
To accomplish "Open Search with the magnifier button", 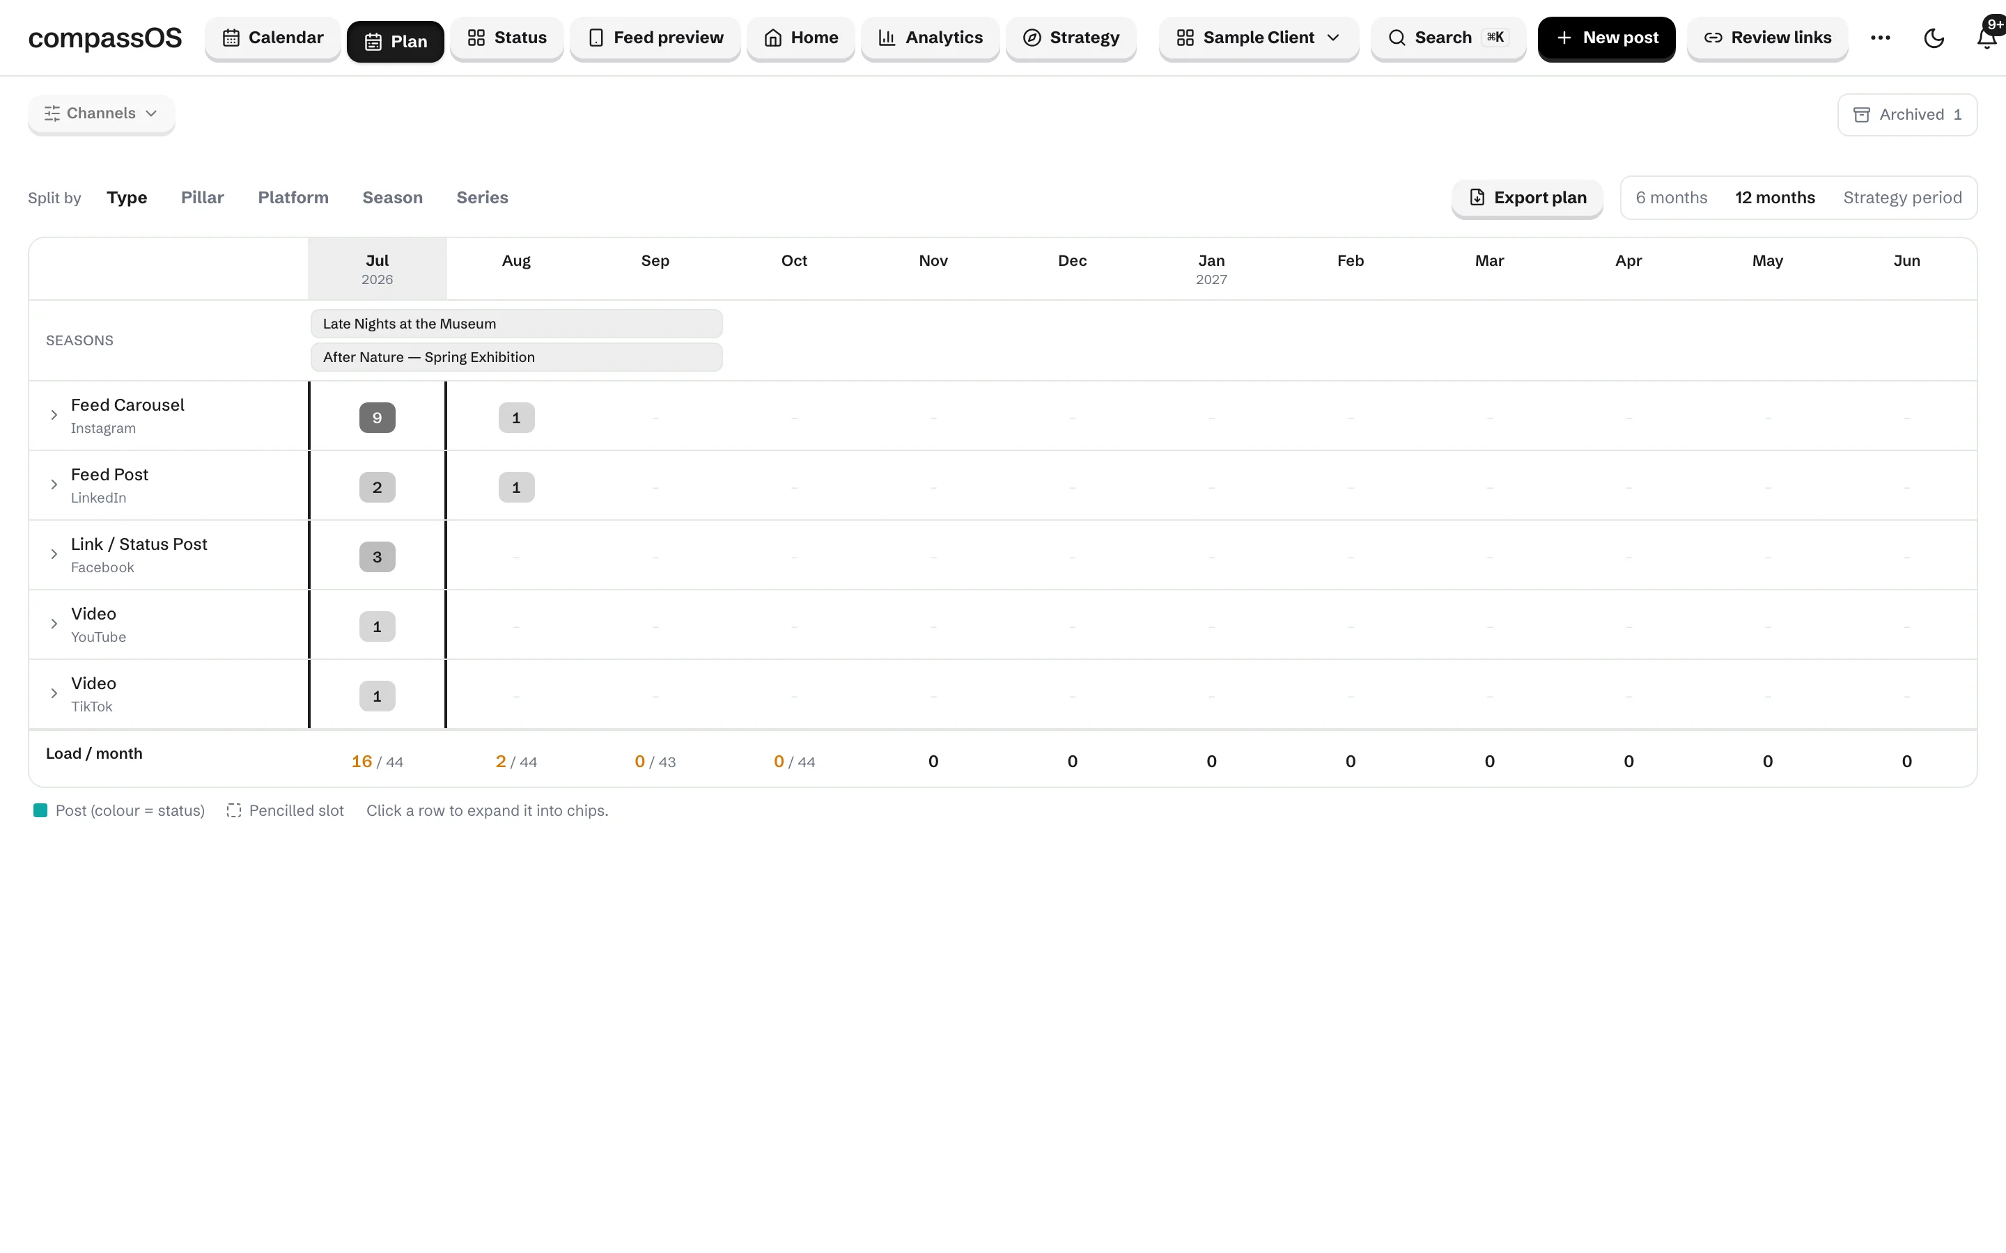I will [1448, 38].
